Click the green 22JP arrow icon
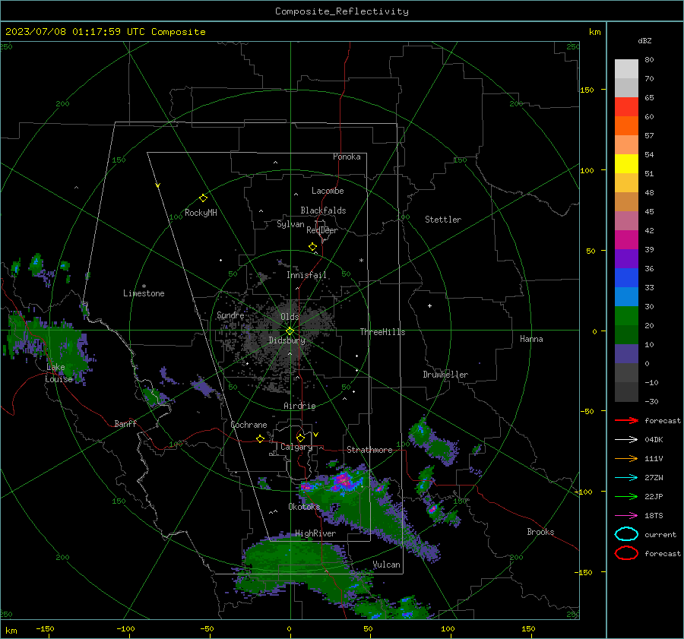The width and height of the screenshot is (684, 639). [626, 496]
